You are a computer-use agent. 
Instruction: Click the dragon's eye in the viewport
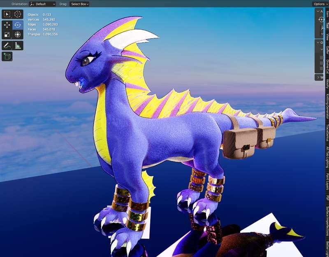pos(88,60)
